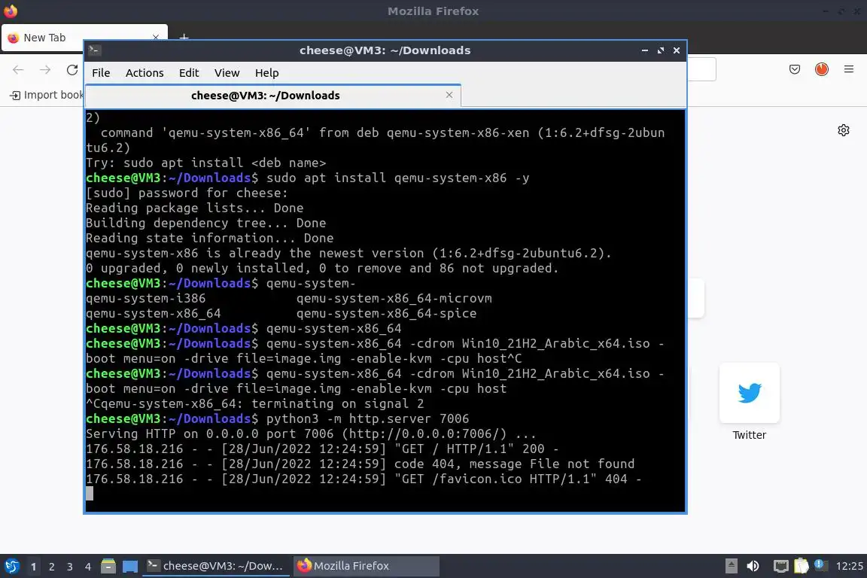The height and width of the screenshot is (578, 867).
Task: Close the cheese@VM3 terminal tab
Action: click(x=449, y=95)
